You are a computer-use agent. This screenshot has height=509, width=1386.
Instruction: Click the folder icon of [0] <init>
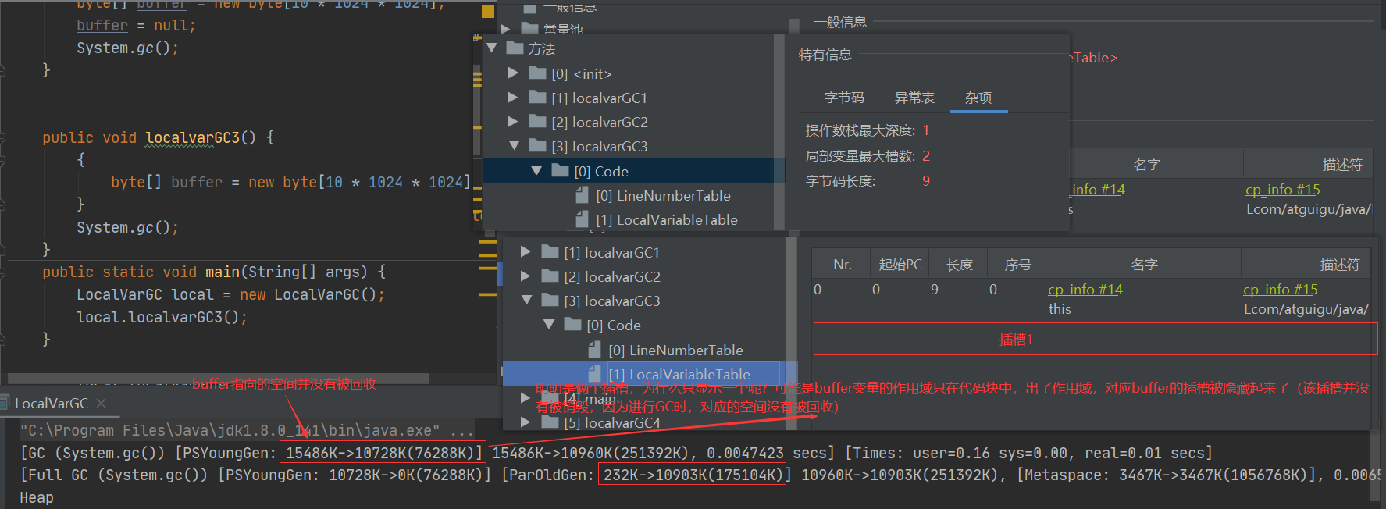tap(537, 73)
